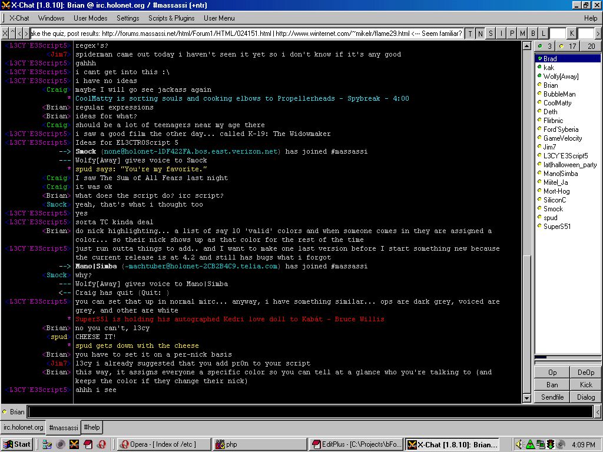The image size is (603, 452).
Task: Select user BubbleMan in the user list
Action: point(568,94)
